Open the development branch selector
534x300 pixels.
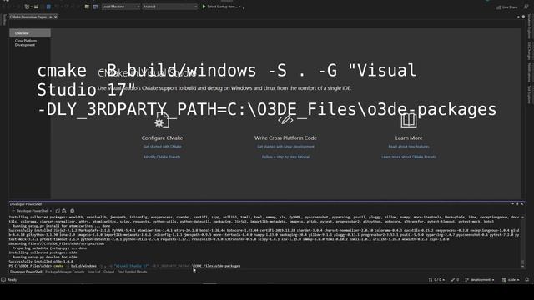[x=480, y=280]
